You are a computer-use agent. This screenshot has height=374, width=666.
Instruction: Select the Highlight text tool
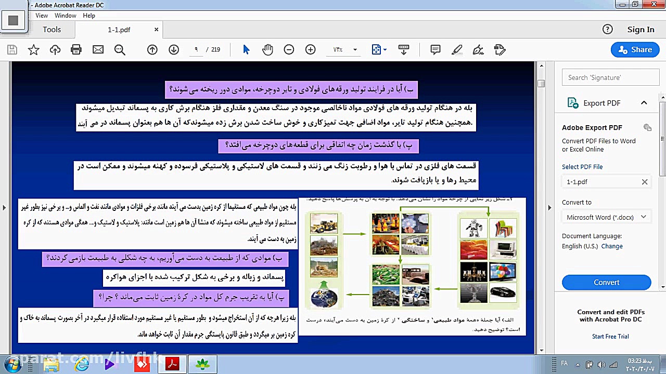click(x=457, y=49)
